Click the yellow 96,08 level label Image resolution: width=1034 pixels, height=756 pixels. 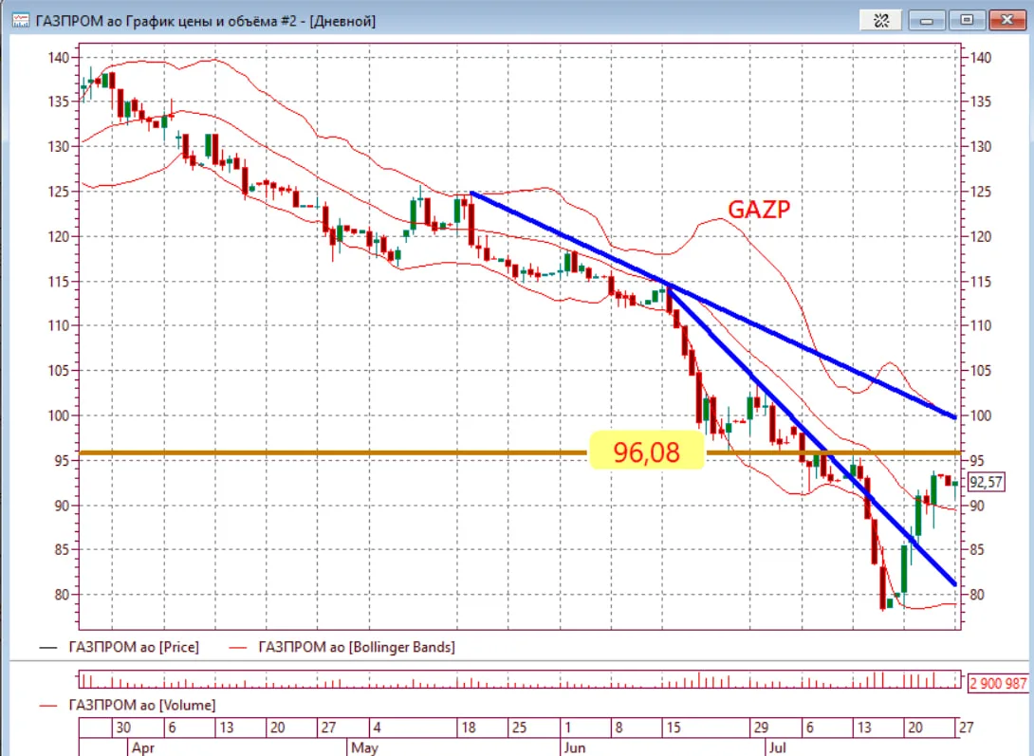pyautogui.click(x=646, y=452)
